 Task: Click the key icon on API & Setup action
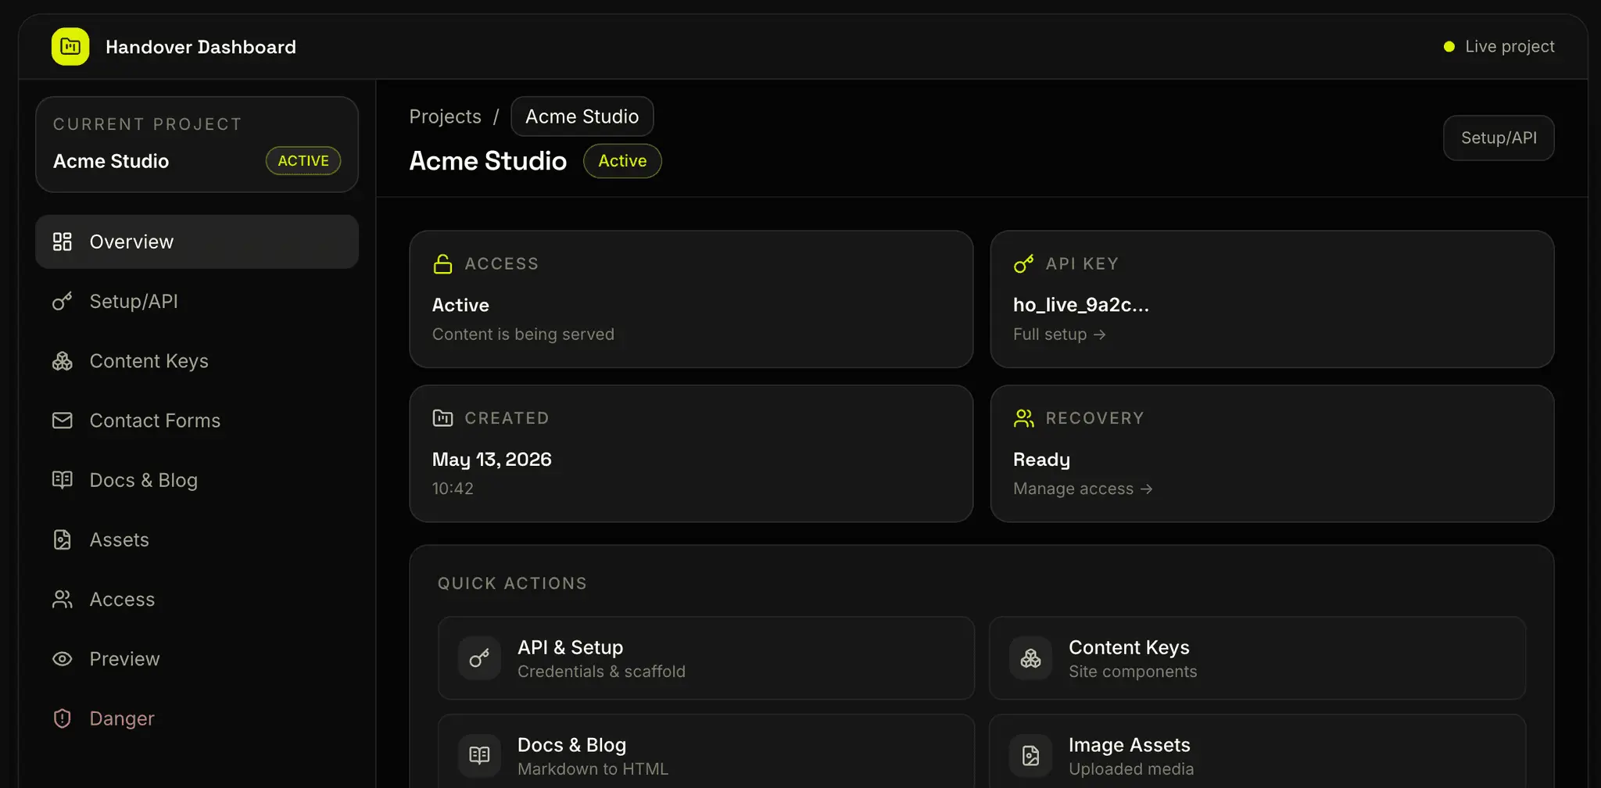pos(479,658)
